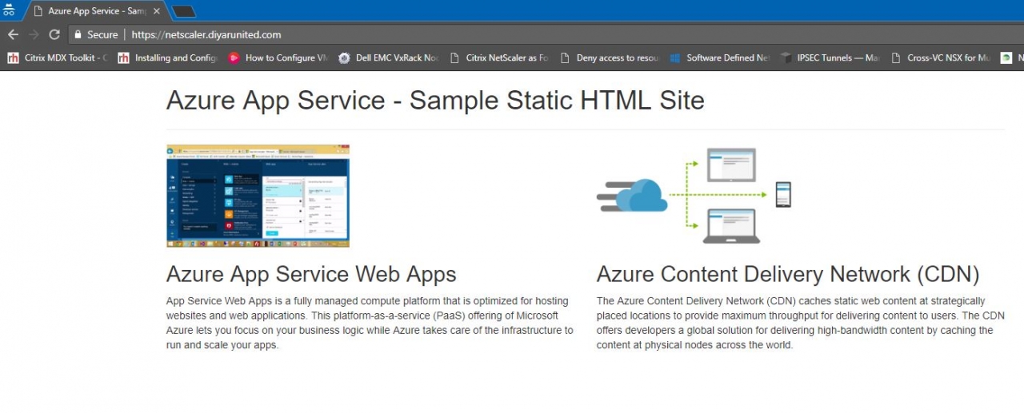Click the Azure portal screenshot thumbnail
Viewport: 1024px width, 413px height.
point(258,196)
